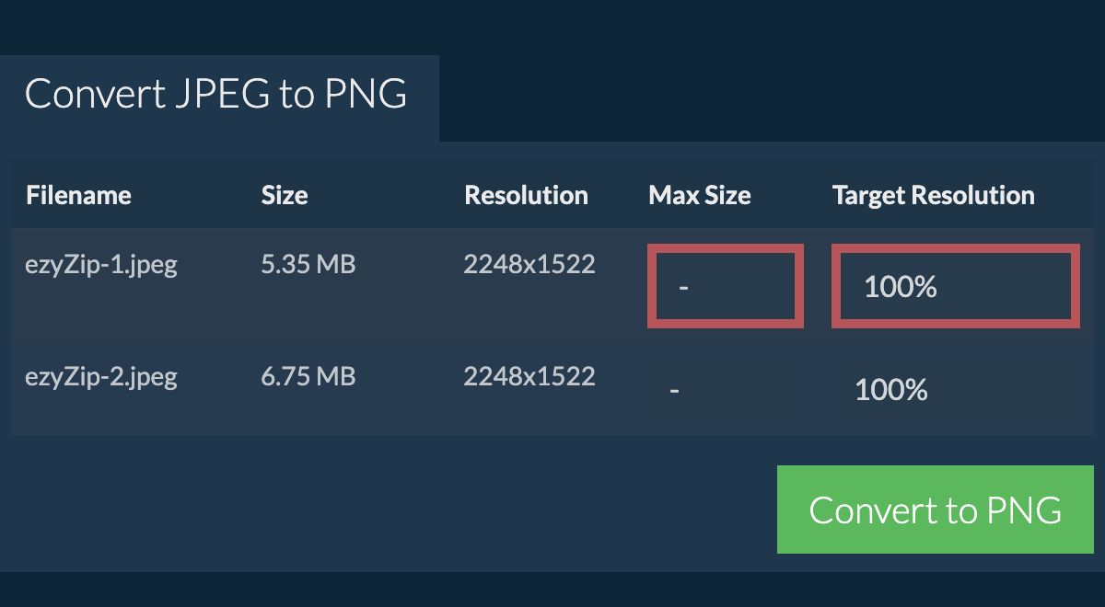Click the 2248x1522 resolution of ezyZip-2.jpeg
This screenshot has height=607, width=1105.
(x=529, y=376)
